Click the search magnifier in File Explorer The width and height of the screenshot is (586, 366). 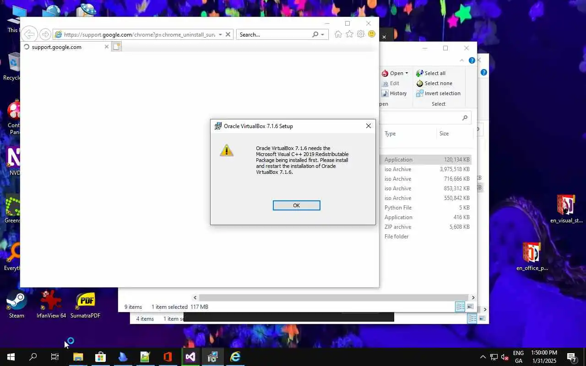tap(465, 118)
